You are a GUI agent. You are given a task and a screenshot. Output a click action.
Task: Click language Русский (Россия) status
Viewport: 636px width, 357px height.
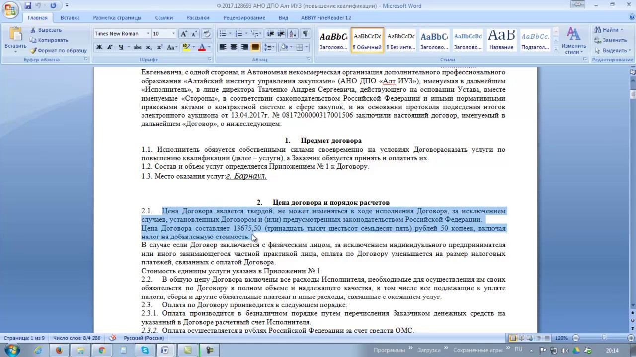point(144,338)
